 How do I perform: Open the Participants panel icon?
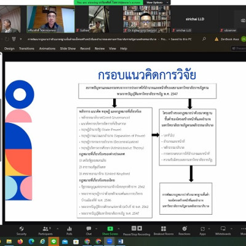pos(46,229)
